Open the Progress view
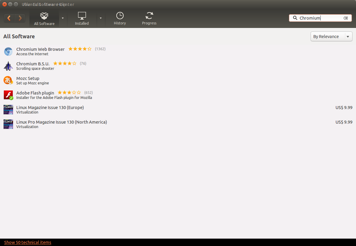356x246 pixels. [149, 18]
